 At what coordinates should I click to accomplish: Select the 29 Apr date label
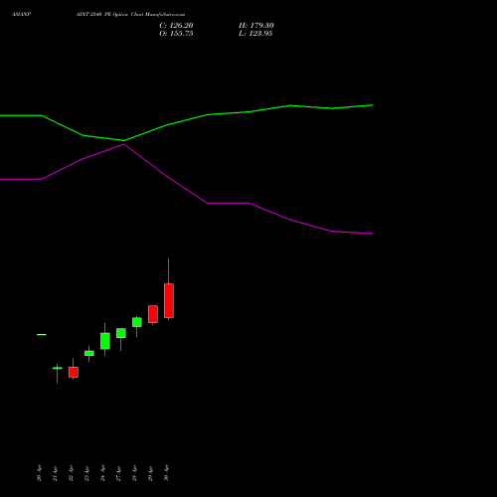click(150, 473)
